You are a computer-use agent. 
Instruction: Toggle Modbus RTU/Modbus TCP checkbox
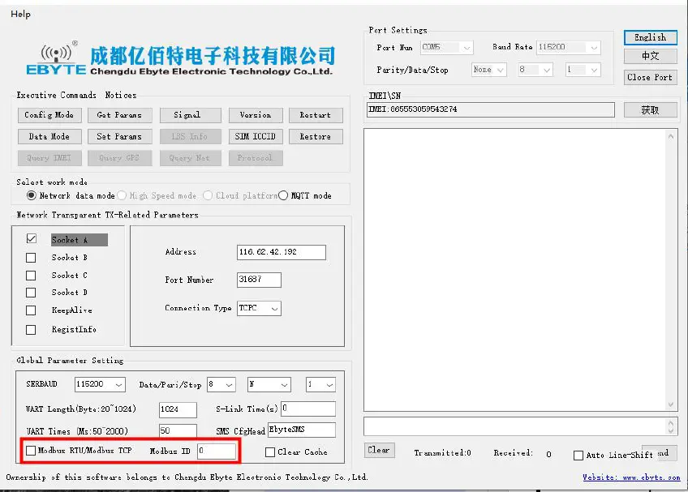click(x=31, y=451)
